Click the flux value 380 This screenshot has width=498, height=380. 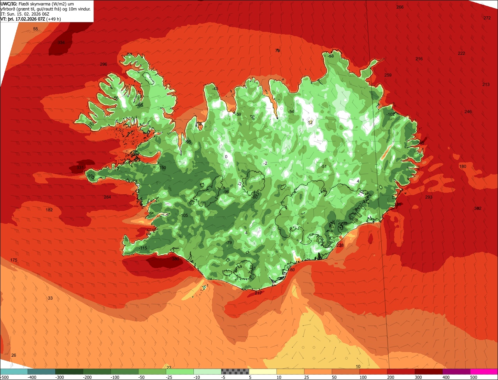175,259
